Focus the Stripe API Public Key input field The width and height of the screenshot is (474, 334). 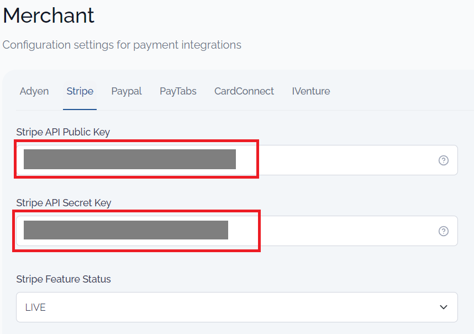click(236, 160)
